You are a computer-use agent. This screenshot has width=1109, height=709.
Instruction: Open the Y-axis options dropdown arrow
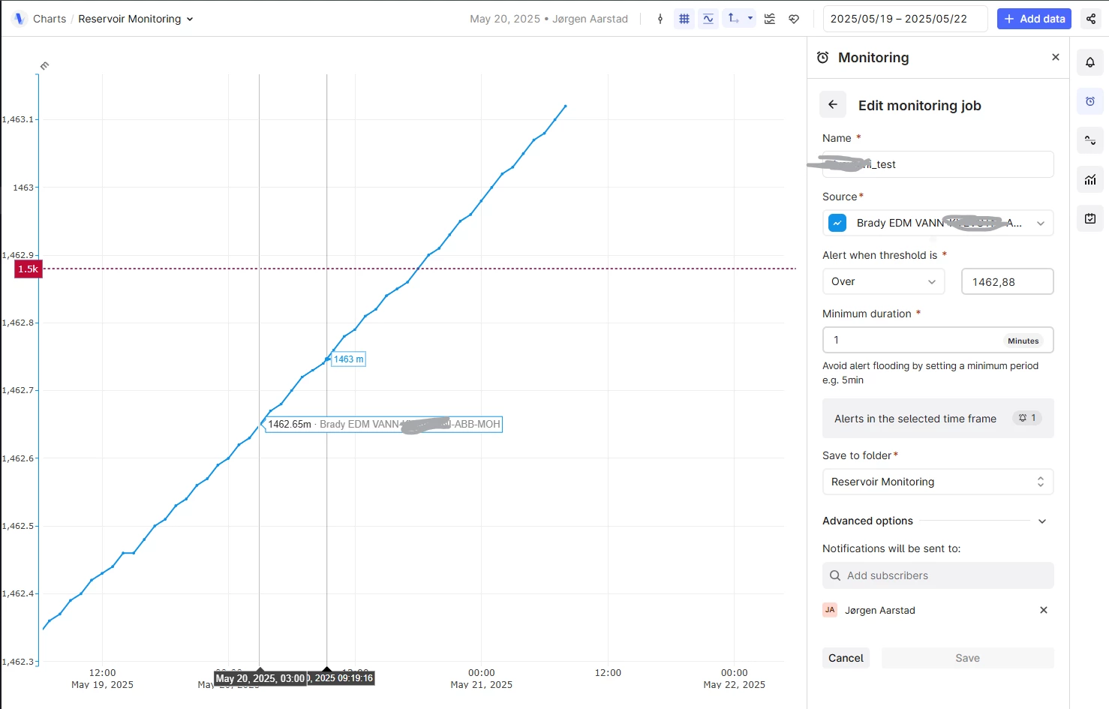click(x=750, y=19)
